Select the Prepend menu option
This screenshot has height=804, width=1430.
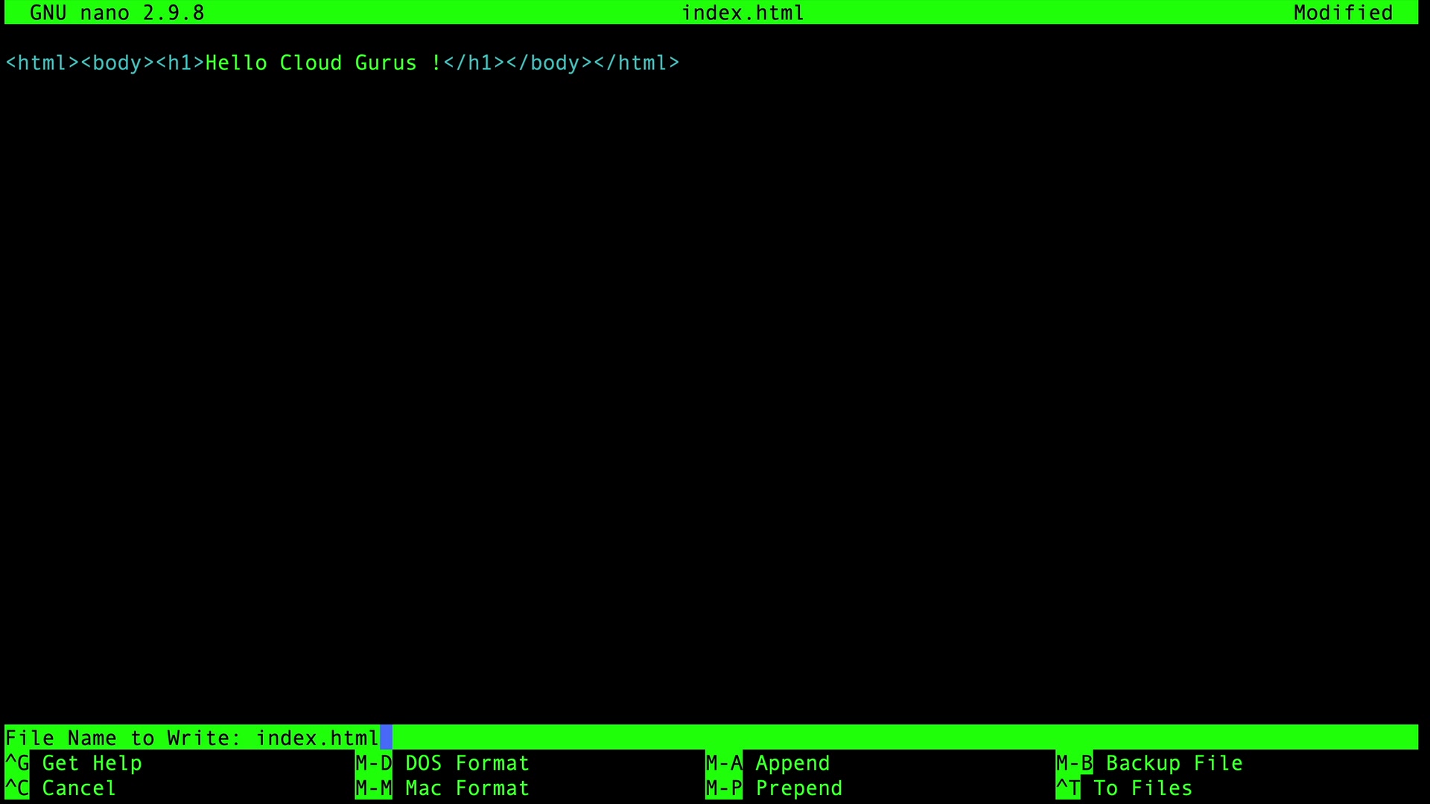tap(798, 788)
